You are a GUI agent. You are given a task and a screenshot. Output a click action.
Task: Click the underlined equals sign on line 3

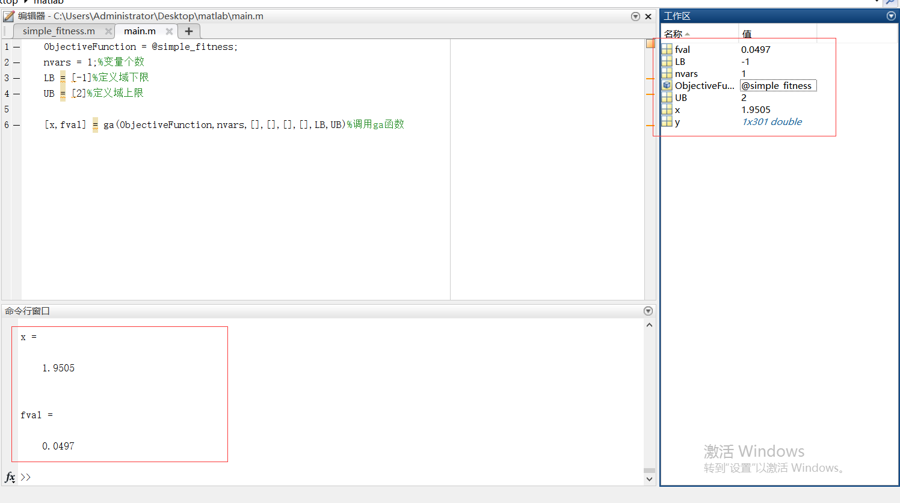[63, 78]
